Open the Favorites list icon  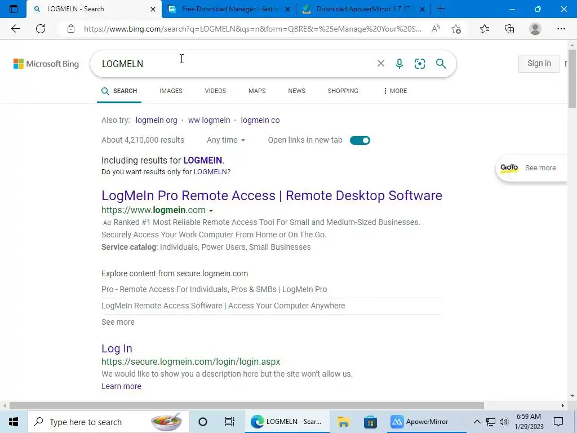pos(485,29)
